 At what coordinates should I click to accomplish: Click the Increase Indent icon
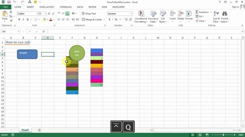(x=77, y=19)
